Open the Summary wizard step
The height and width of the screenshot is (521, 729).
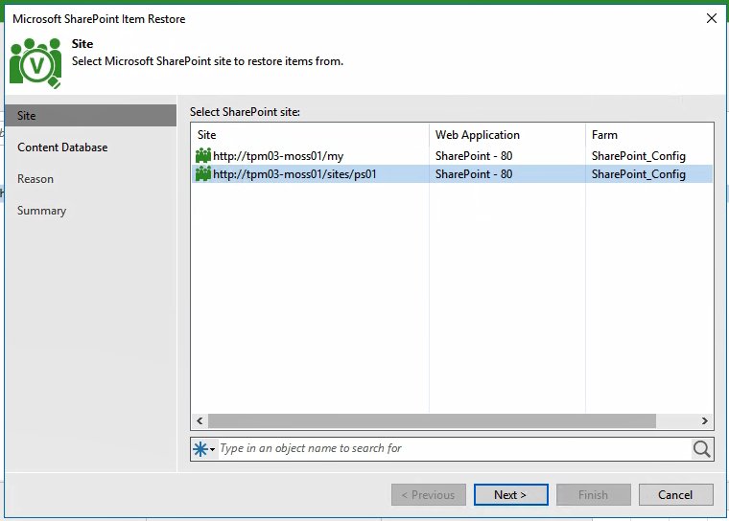coord(42,211)
